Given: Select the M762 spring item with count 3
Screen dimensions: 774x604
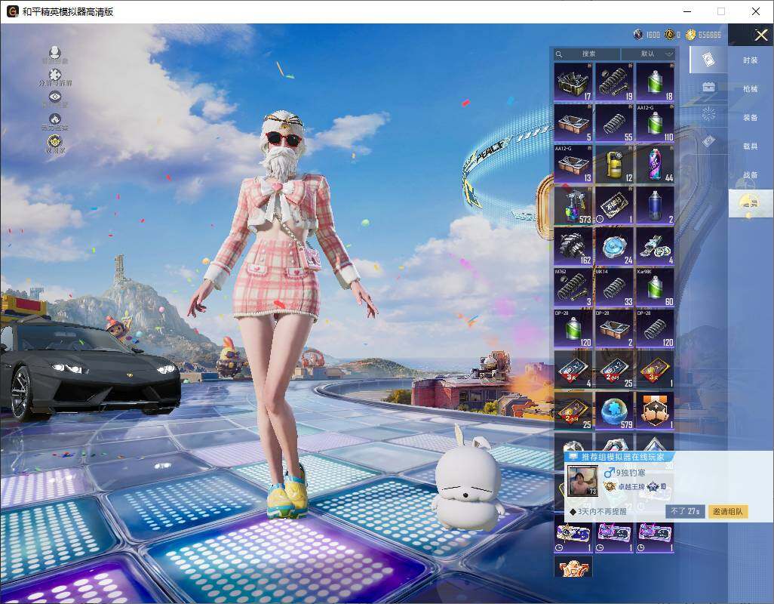Looking at the screenshot, I should coord(573,288).
